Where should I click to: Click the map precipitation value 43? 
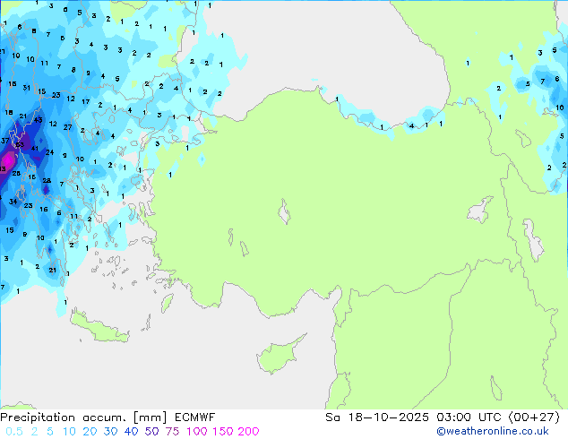click(38, 120)
